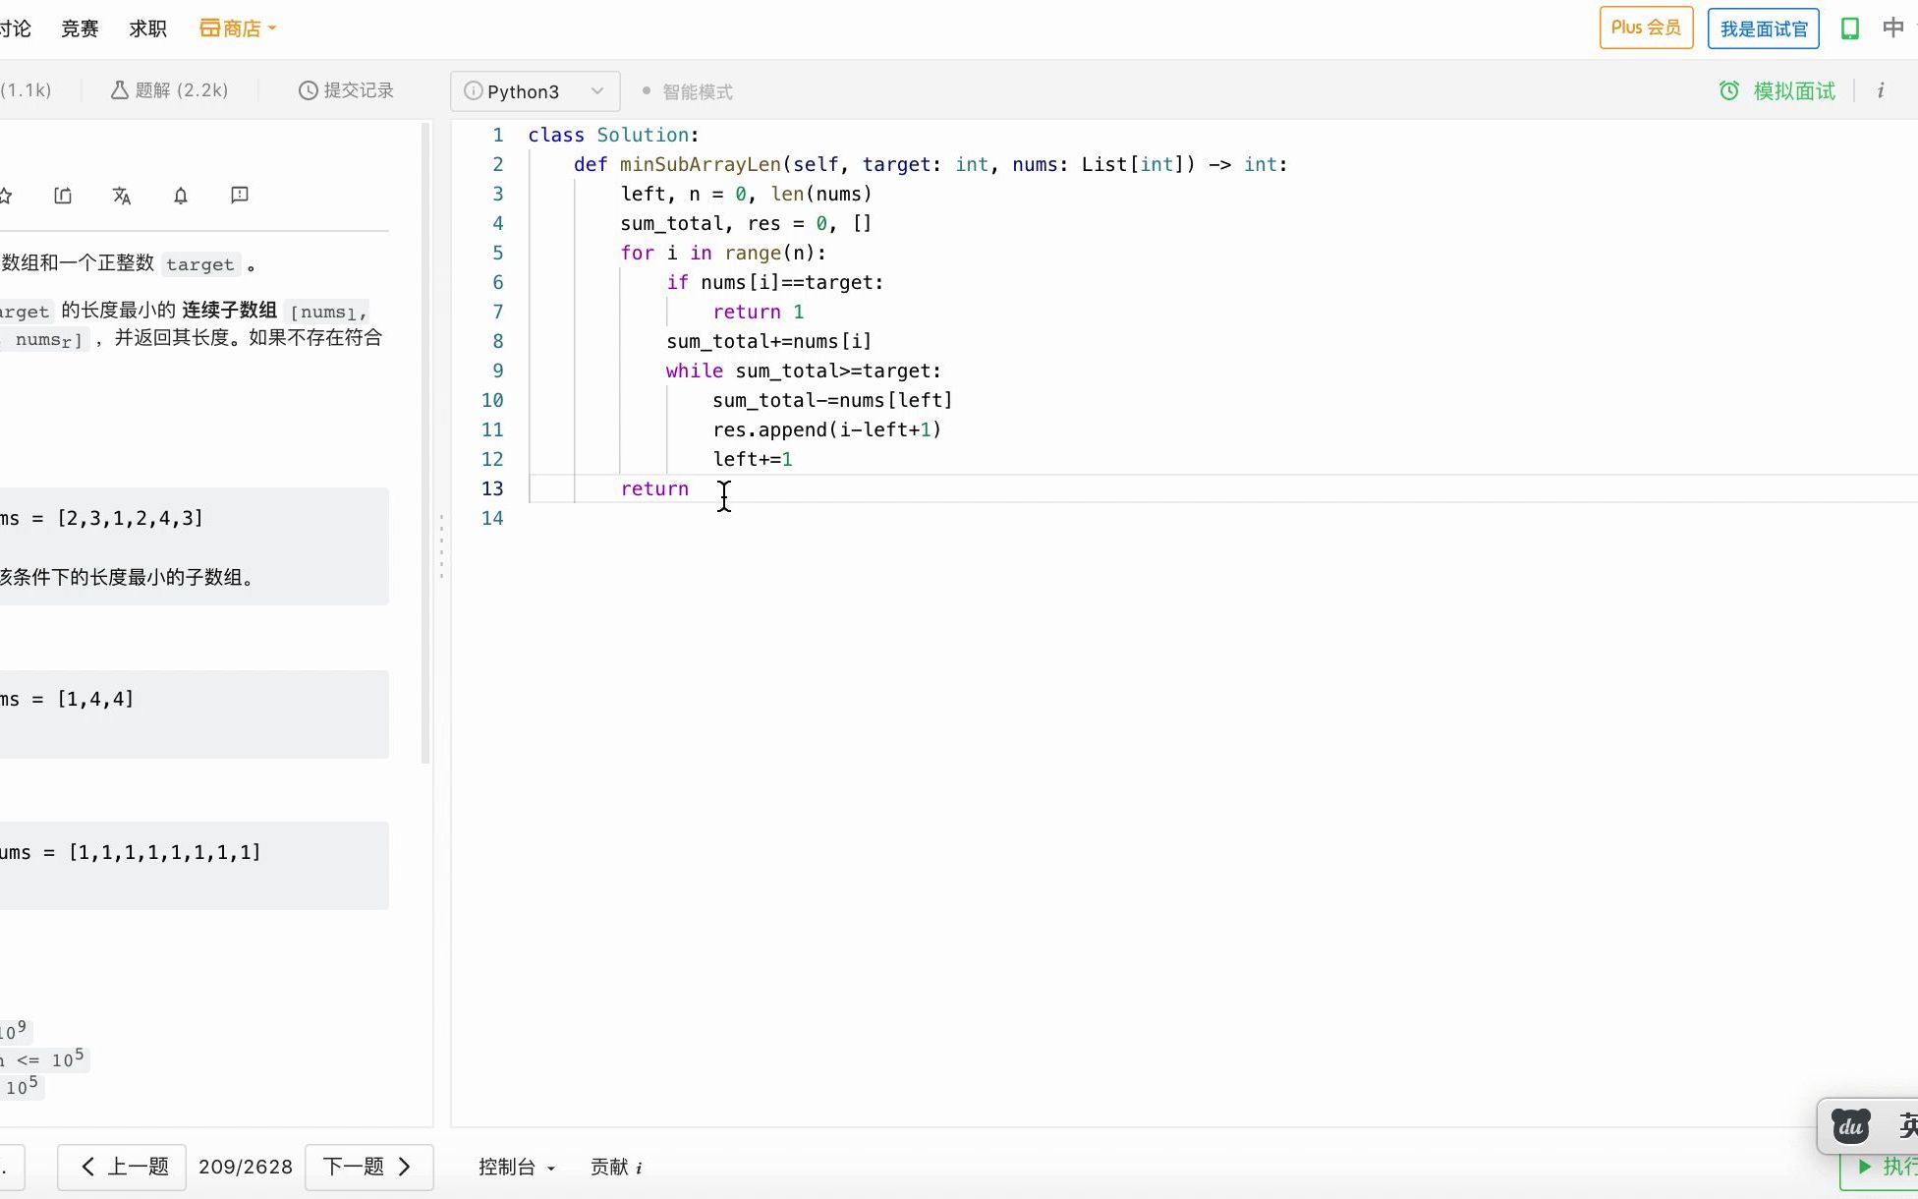Go to next problem with 下一题
Screen dimensions: 1918x1199
click(x=368, y=1167)
